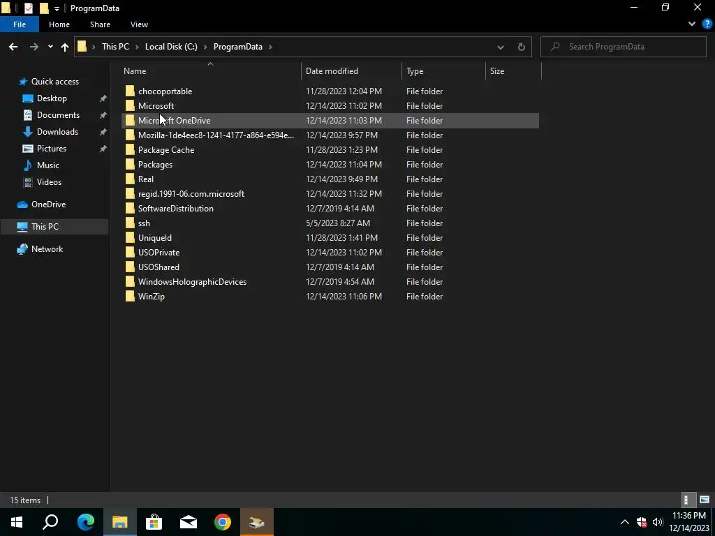Expand the chevron after Local Disk (C:) breadcrumb
715x536 pixels.
point(205,47)
